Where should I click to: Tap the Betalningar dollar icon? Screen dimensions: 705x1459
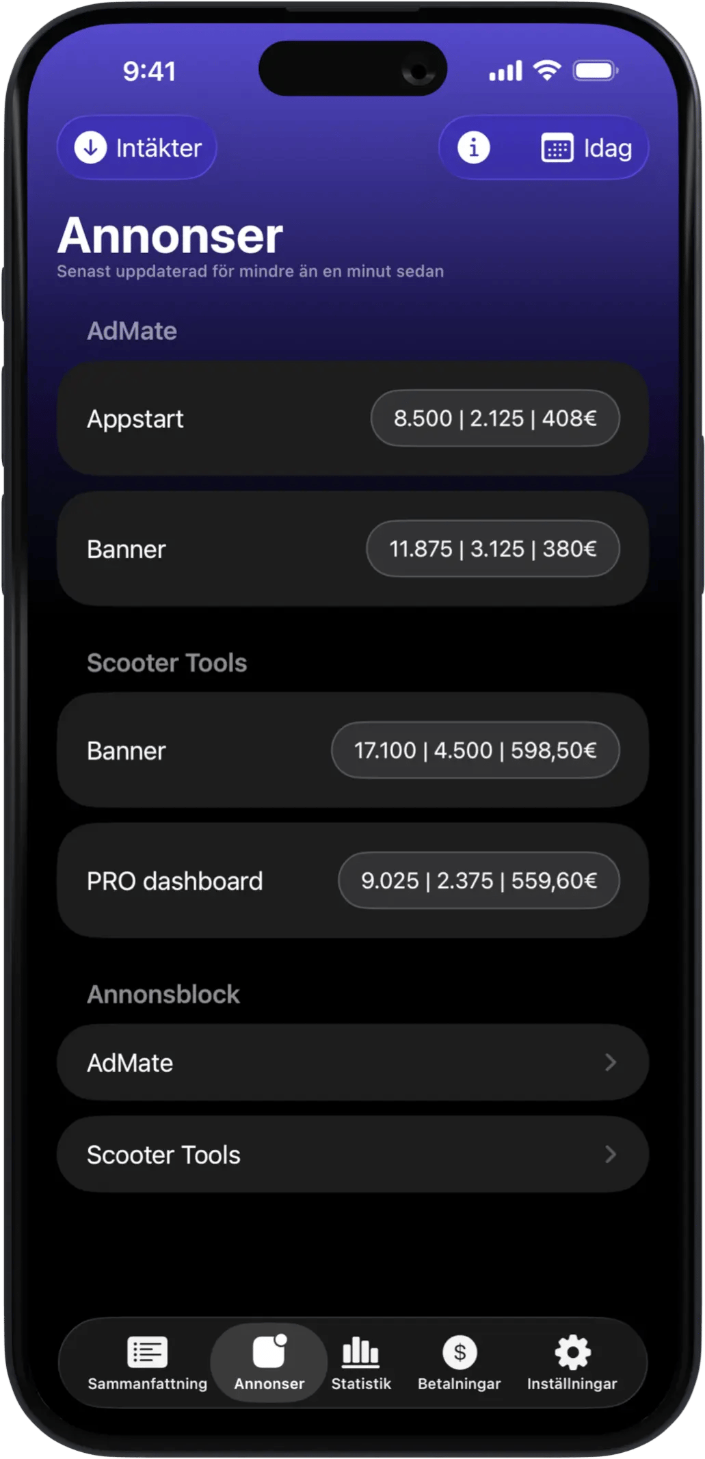(460, 1352)
